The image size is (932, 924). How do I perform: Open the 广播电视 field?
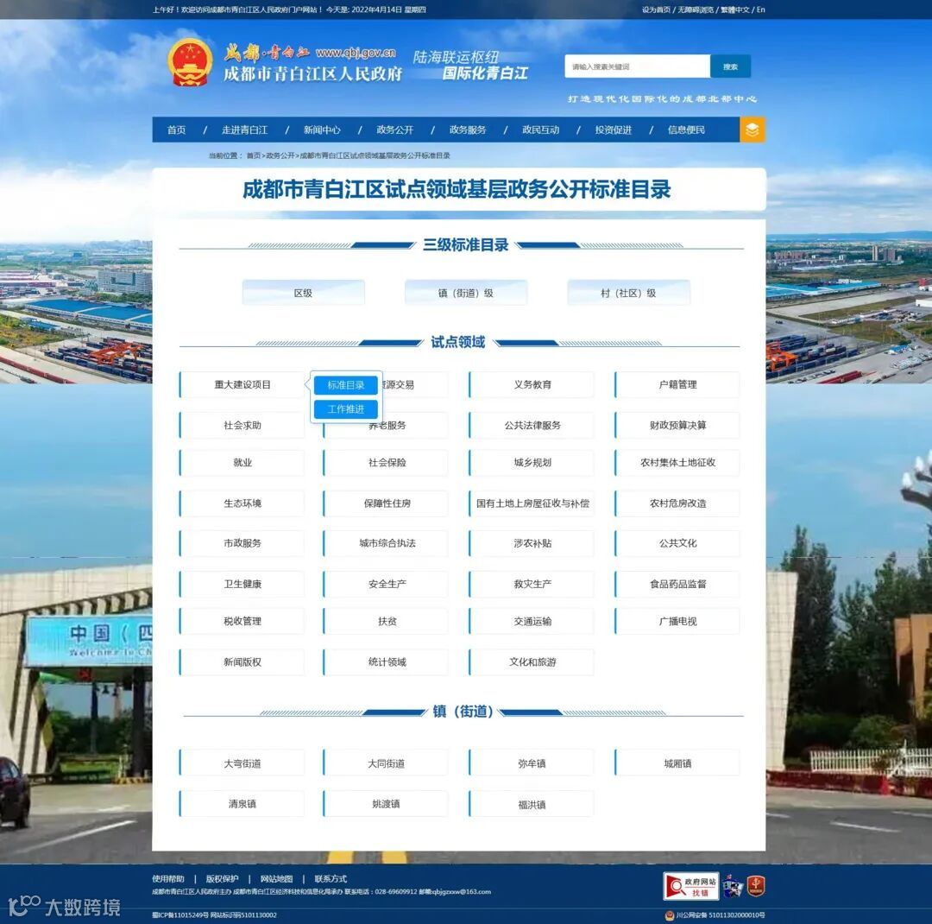[677, 621]
